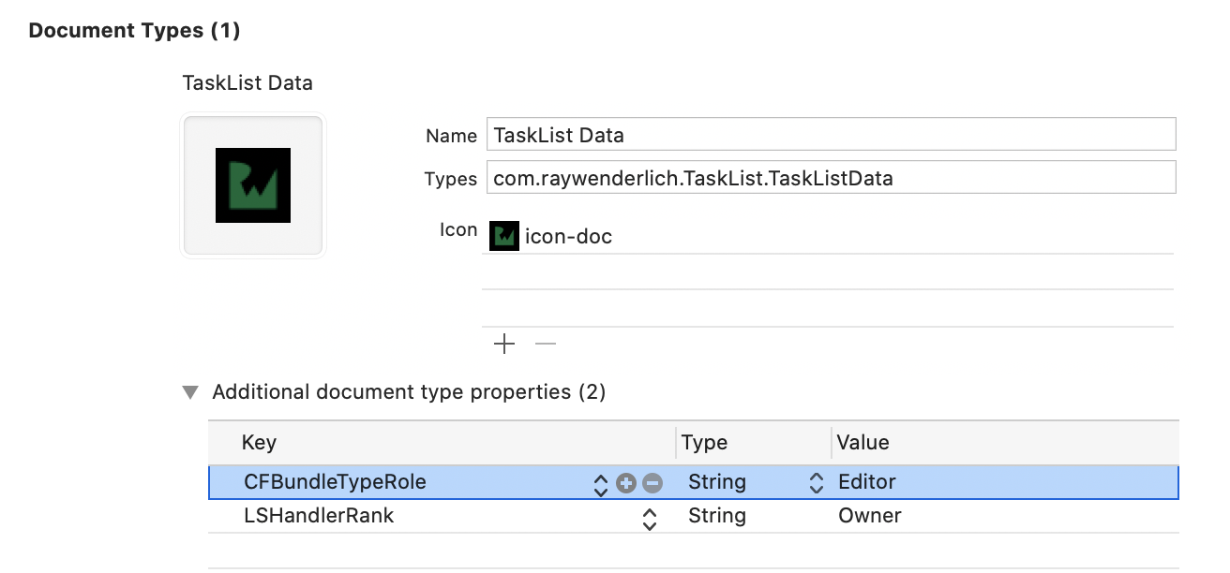Select the LSHandlerRank key row
This screenshot has width=1230, height=573.
point(319,516)
